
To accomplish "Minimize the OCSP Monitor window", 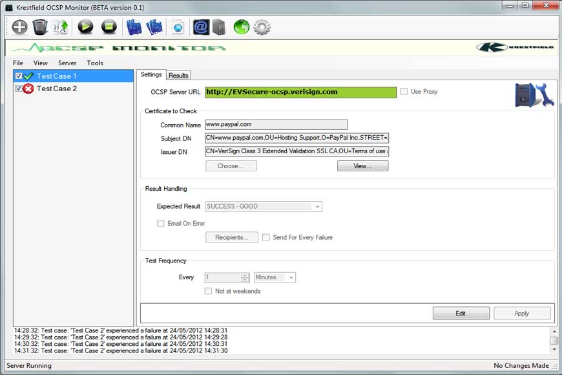I will point(510,6).
